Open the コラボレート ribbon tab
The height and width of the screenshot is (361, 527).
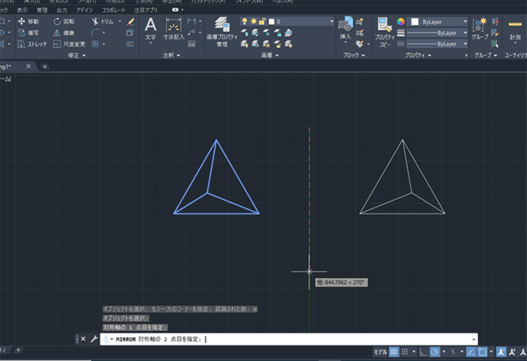113,9
